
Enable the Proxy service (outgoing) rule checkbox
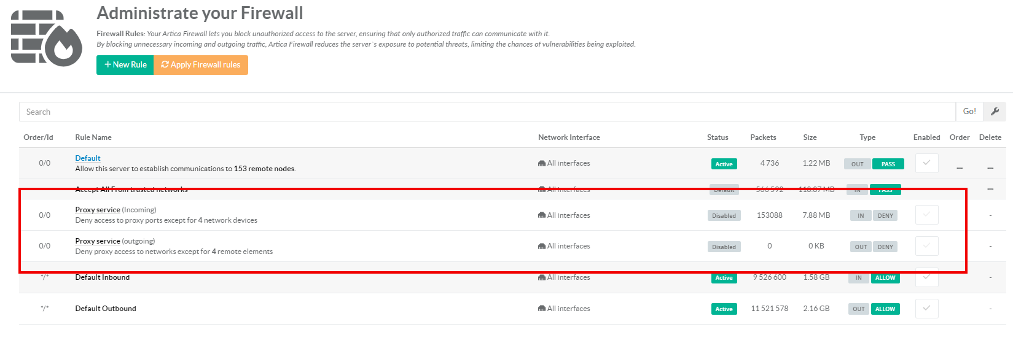(x=926, y=247)
